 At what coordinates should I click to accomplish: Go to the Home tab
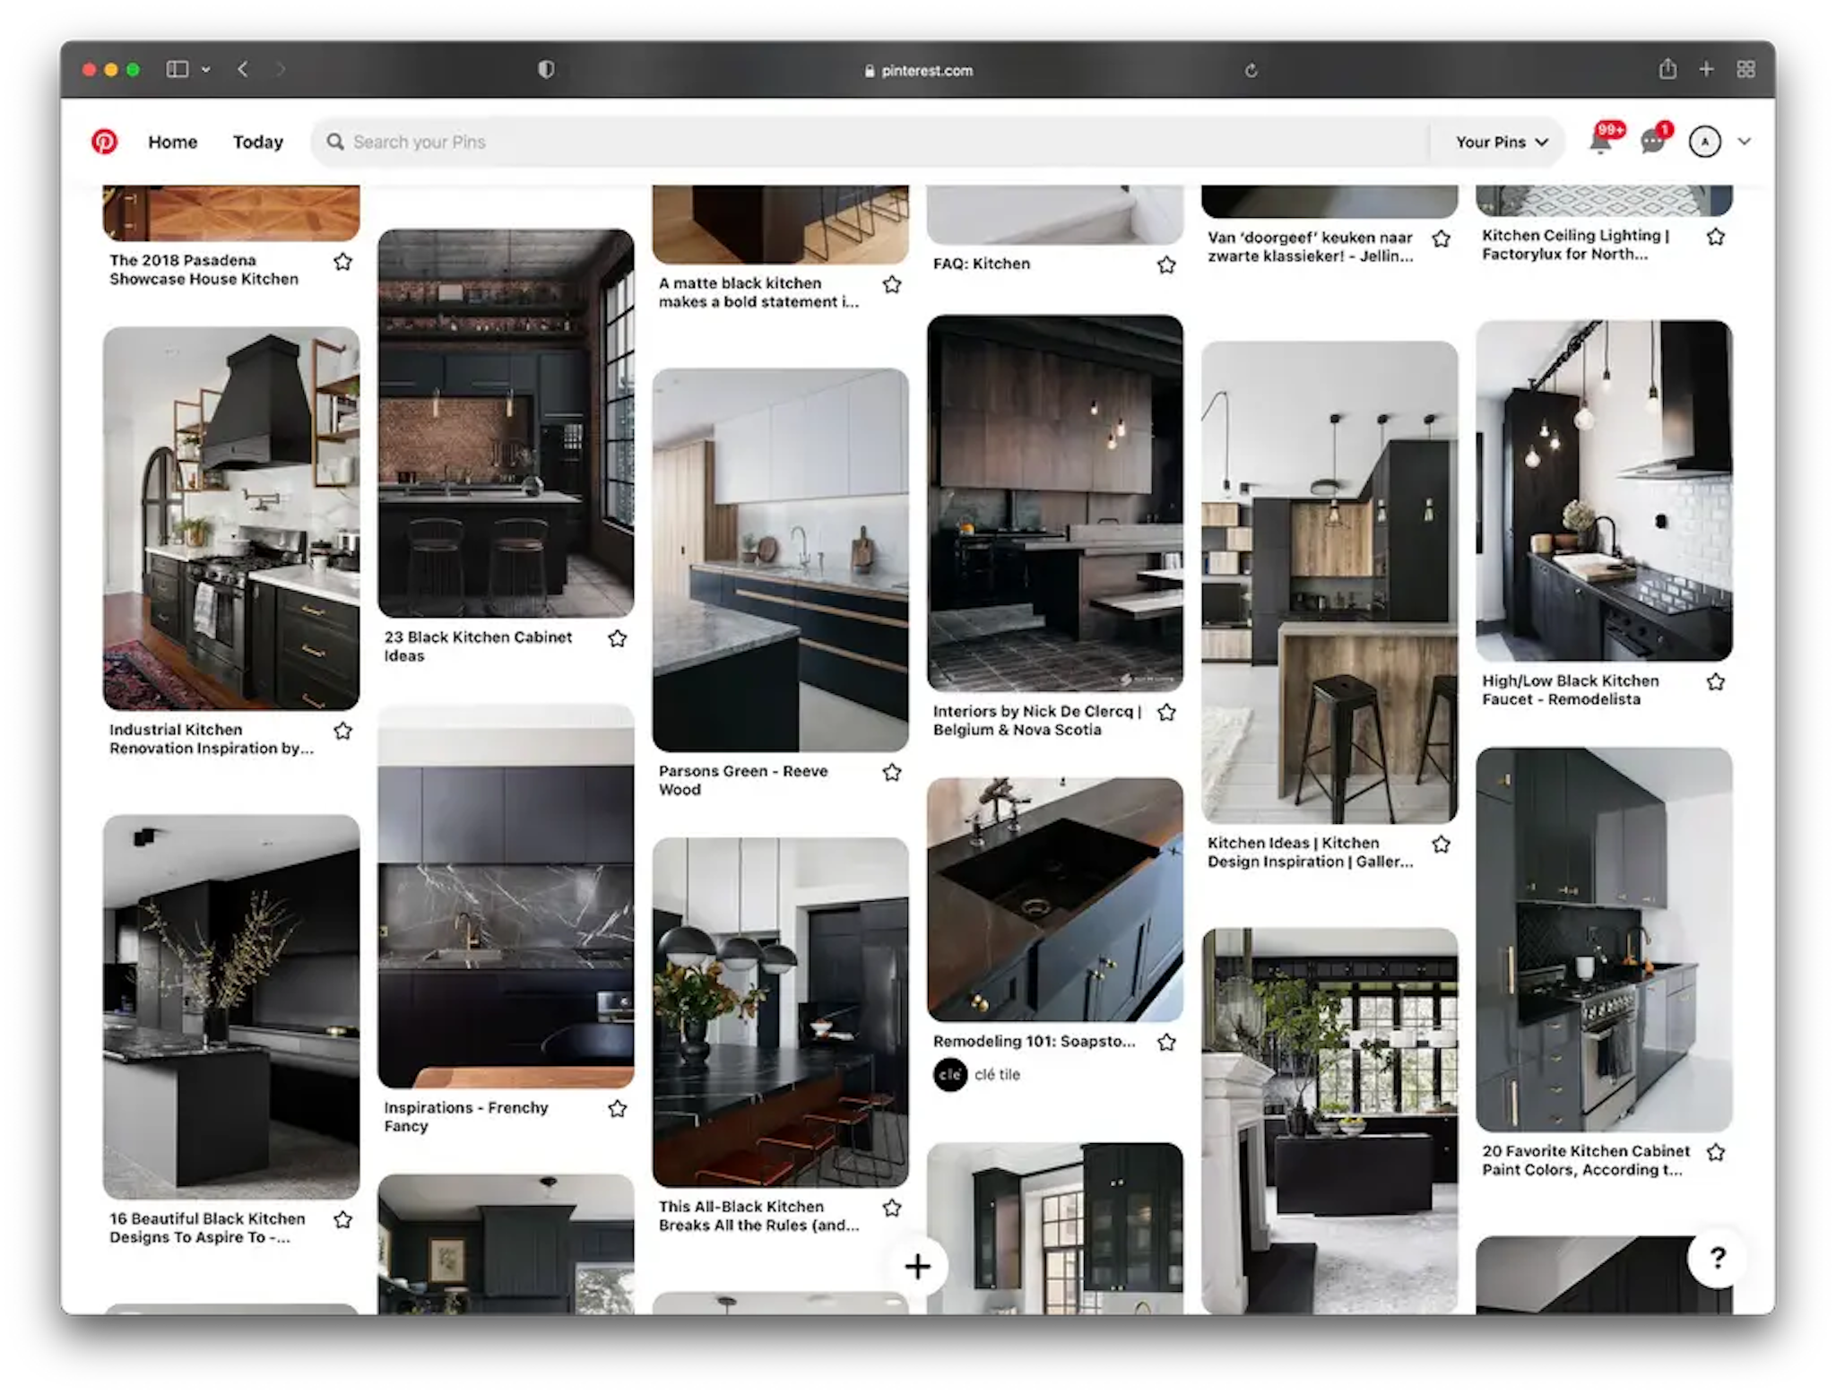coord(173,142)
